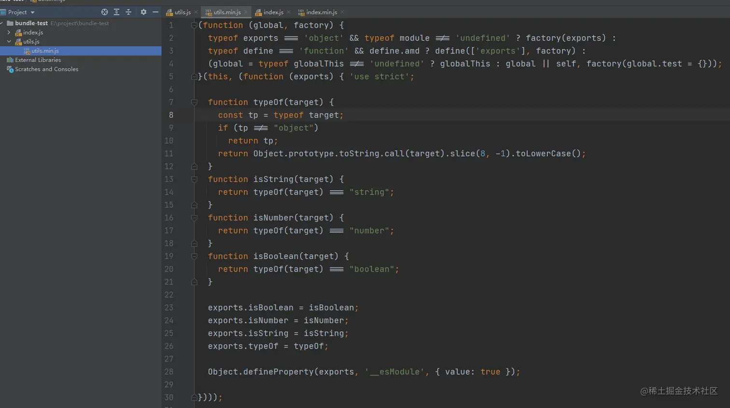Click 'exports.isBoolean' on line 23
The image size is (730, 408).
pyautogui.click(x=251, y=308)
